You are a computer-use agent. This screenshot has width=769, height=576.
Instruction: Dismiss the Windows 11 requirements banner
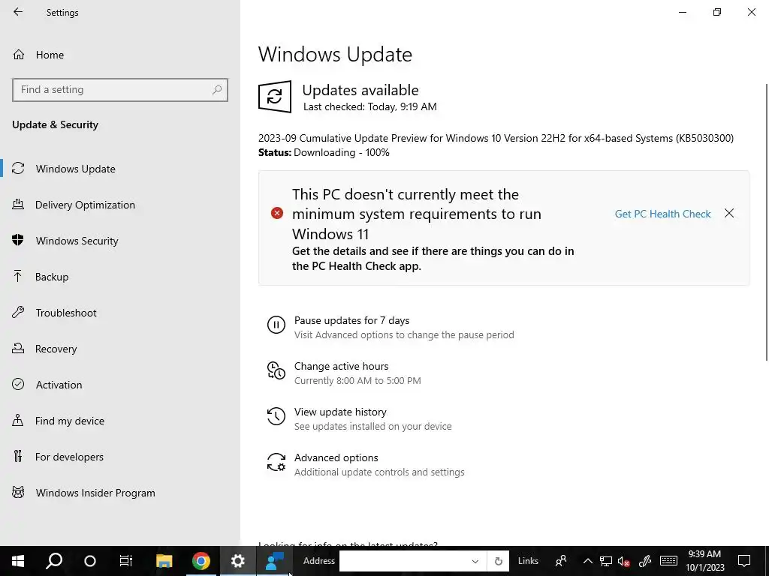(729, 213)
